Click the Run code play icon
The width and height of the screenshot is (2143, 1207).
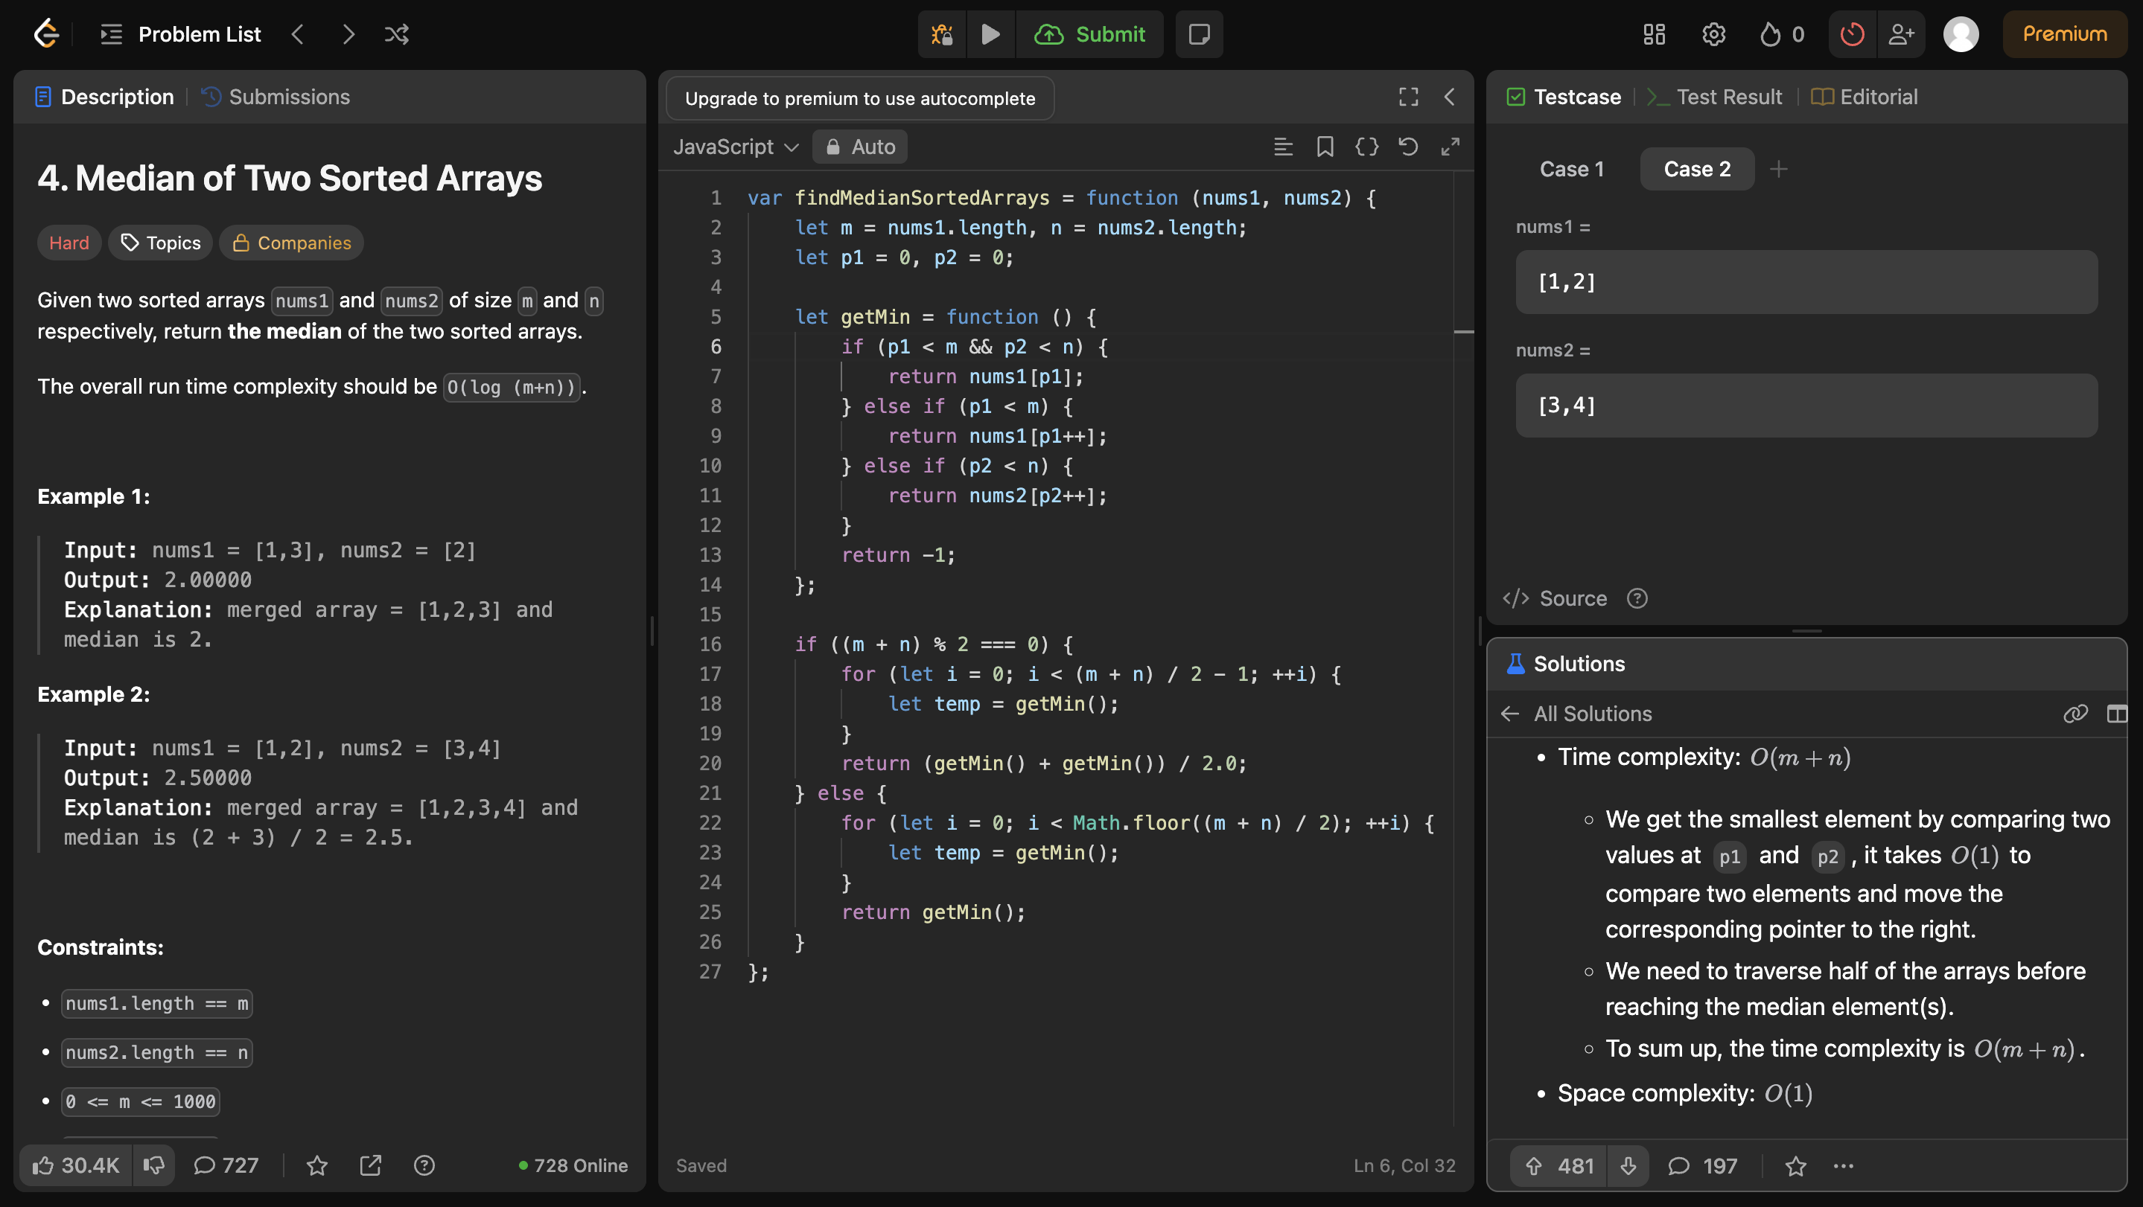tap(990, 34)
